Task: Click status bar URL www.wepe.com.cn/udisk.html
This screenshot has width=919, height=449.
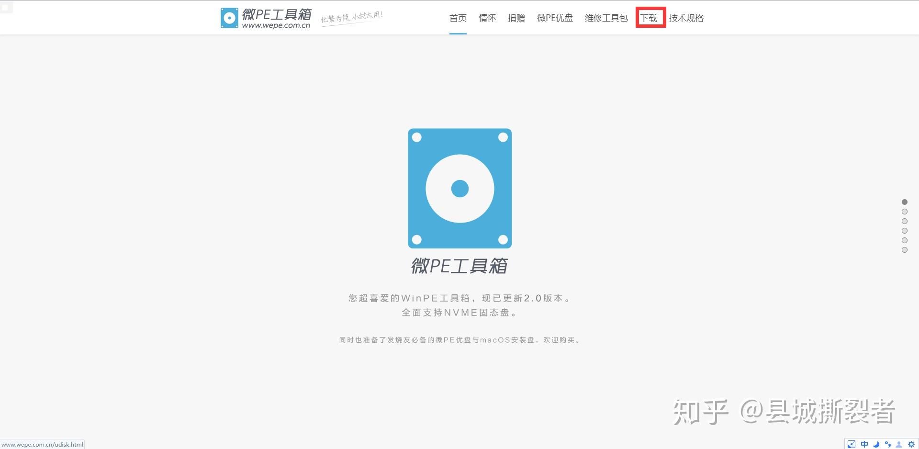Action: (43, 444)
